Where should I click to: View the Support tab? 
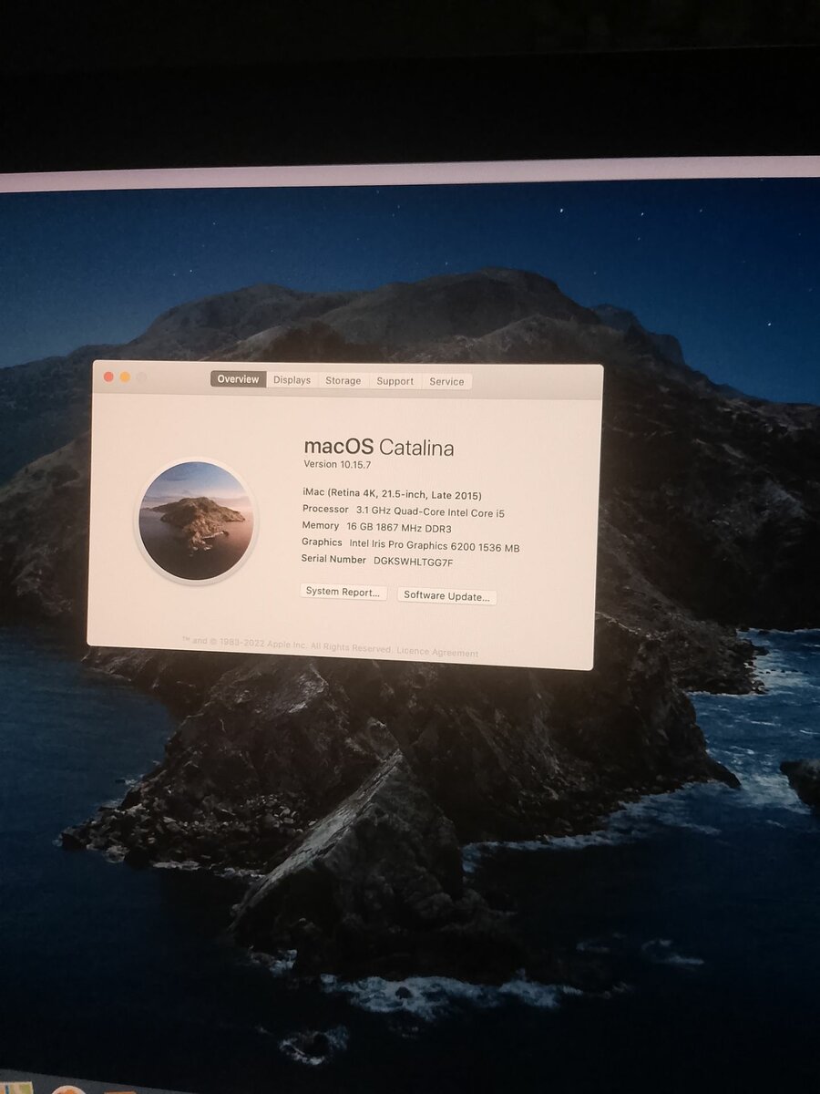point(395,381)
